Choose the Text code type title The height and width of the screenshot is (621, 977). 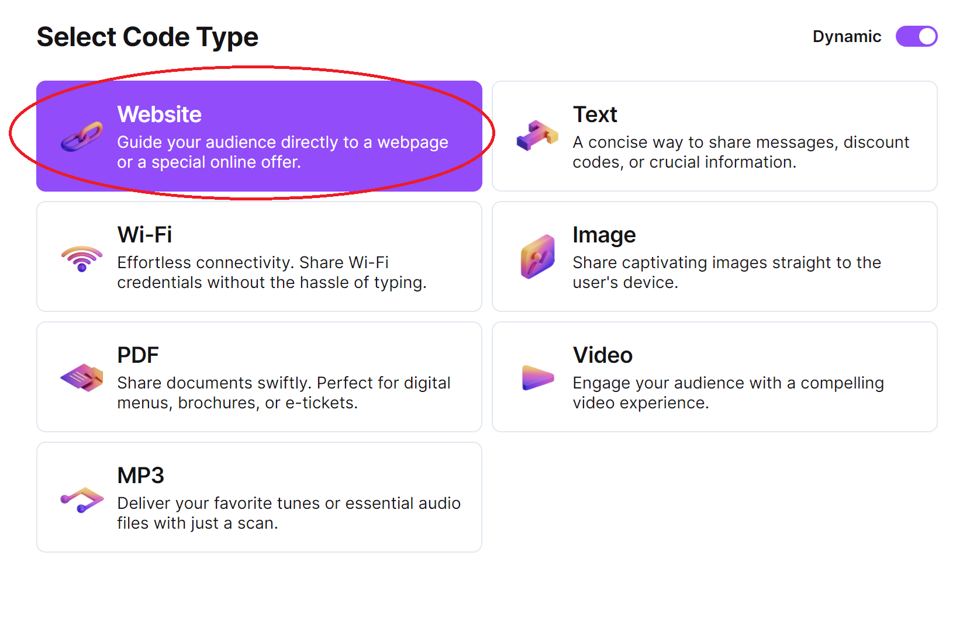(595, 115)
